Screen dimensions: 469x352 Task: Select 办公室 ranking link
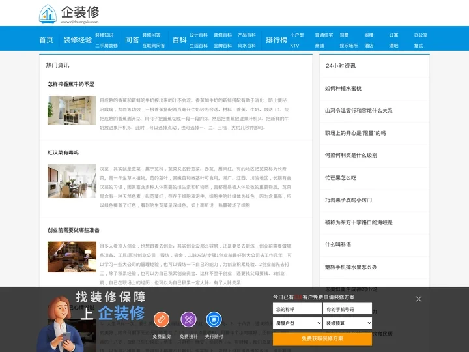[421, 35]
